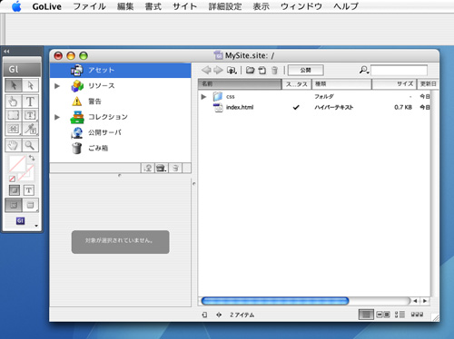Sort by 種類 column header
The width and height of the screenshot is (454, 339).
point(341,84)
